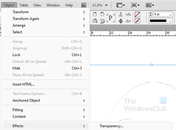Expand the Arrange submenu
Screen dimensions: 176x130
[45, 25]
